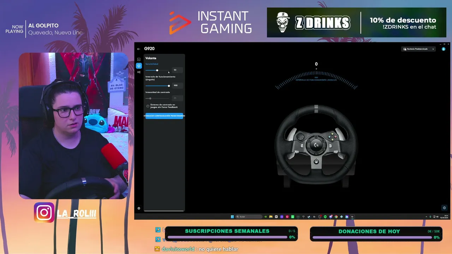Open the Windows Start menu

pyautogui.click(x=232, y=217)
